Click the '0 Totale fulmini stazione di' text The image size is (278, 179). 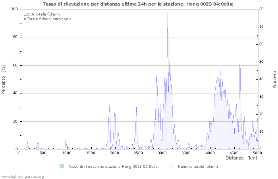pyautogui.click(x=48, y=19)
